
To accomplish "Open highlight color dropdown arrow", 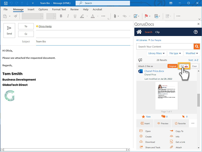I will pyautogui.click(x=87, y=16).
